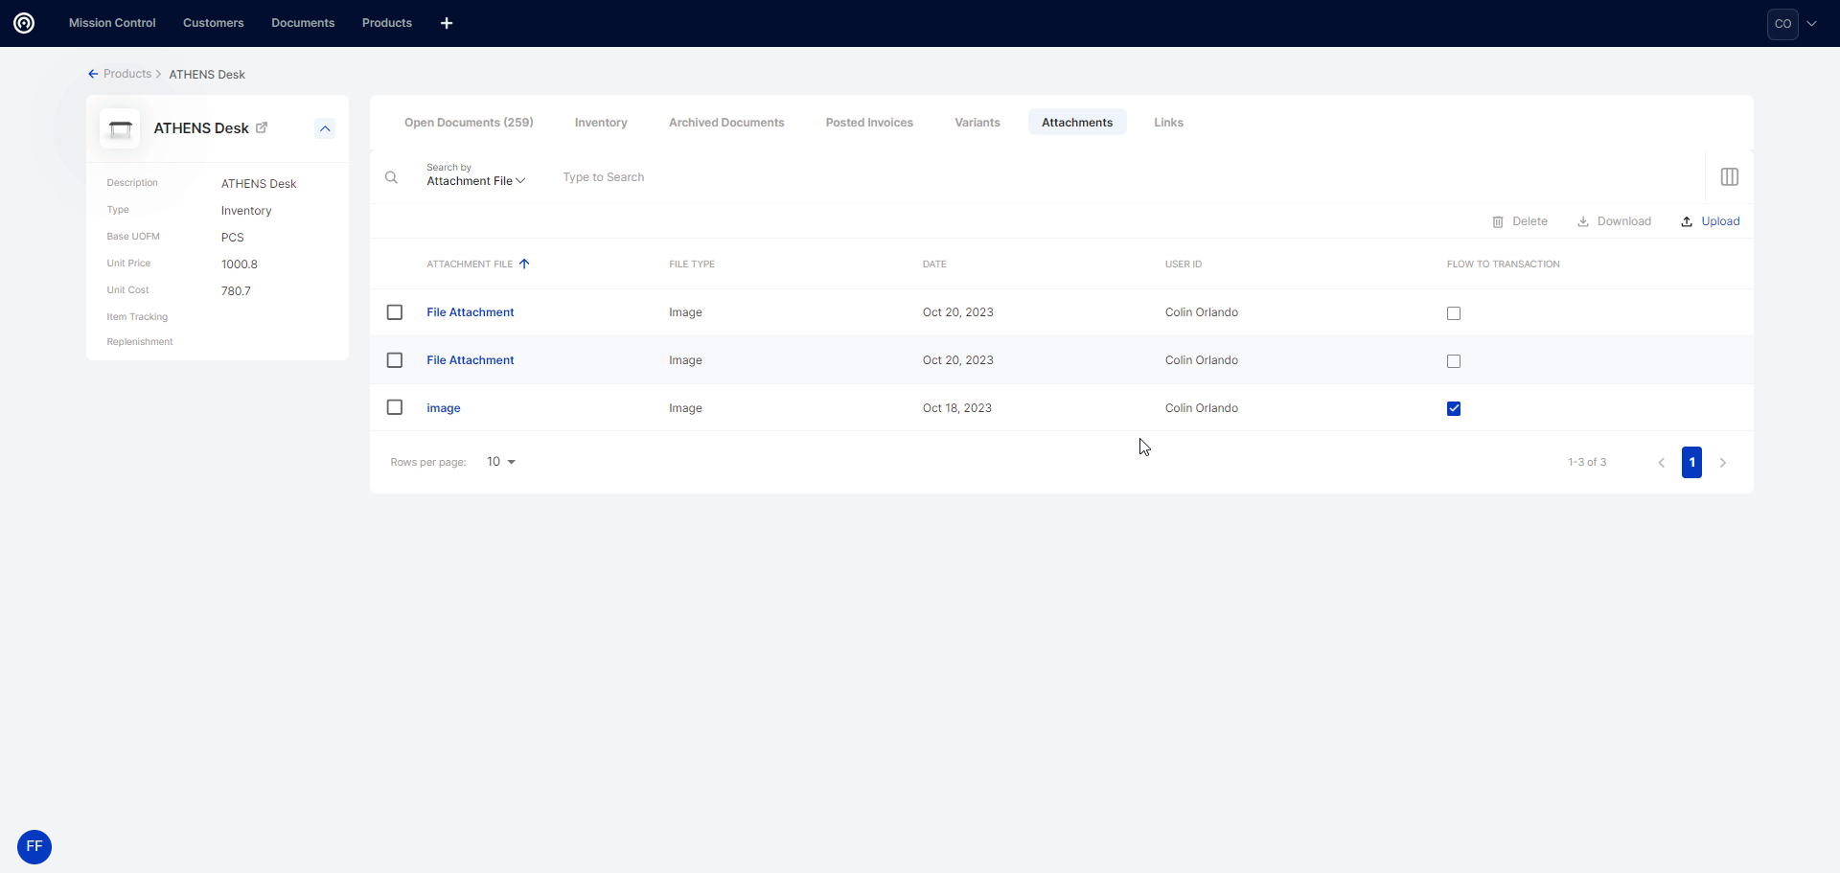The height and width of the screenshot is (873, 1840).
Task: Sort by Attachment File column arrow
Action: click(524, 264)
